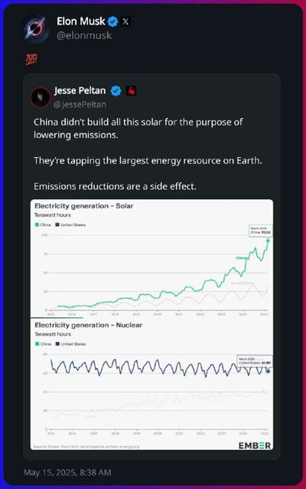Viewport: 306px width, 489px height.
Task: Open the May 15, 2025 timestamp
Action: (67, 472)
